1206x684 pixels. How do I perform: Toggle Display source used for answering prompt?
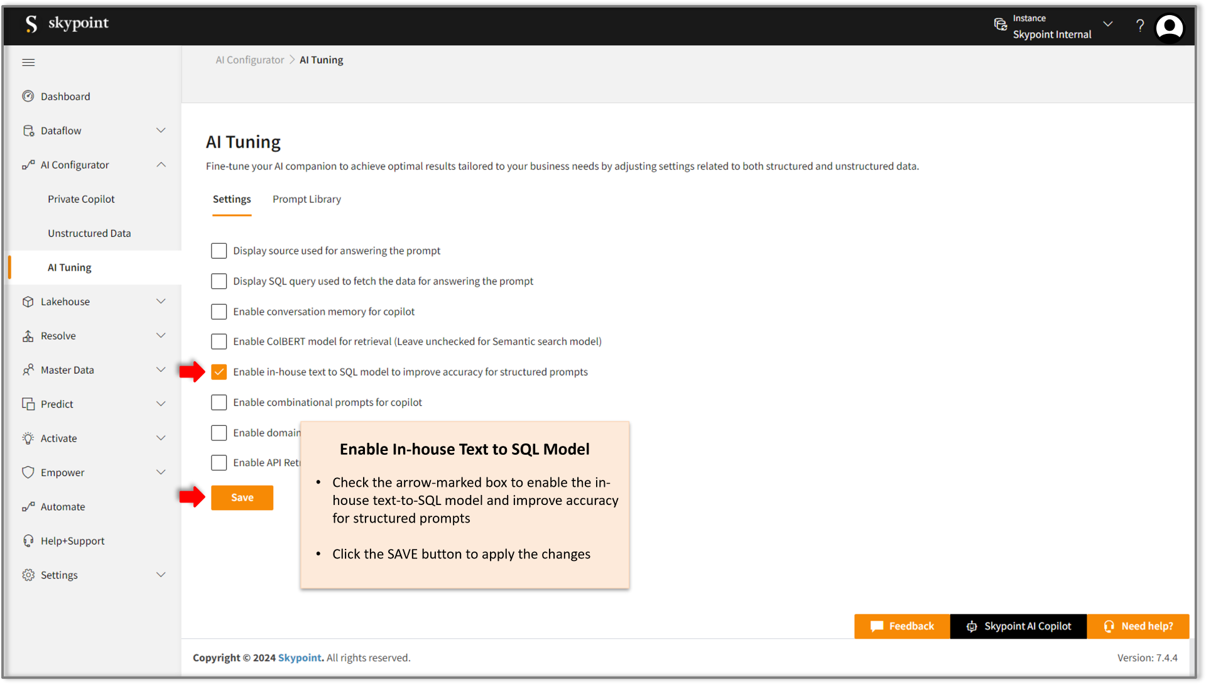pyautogui.click(x=219, y=250)
